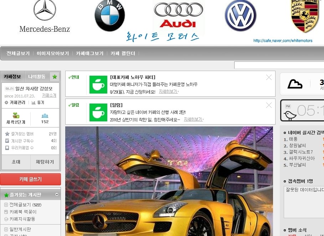This screenshot has width=324, height=236.
Task: Open 자세히보기 in the 대표카페 노하우 파티 notice
Action: (x=169, y=91)
